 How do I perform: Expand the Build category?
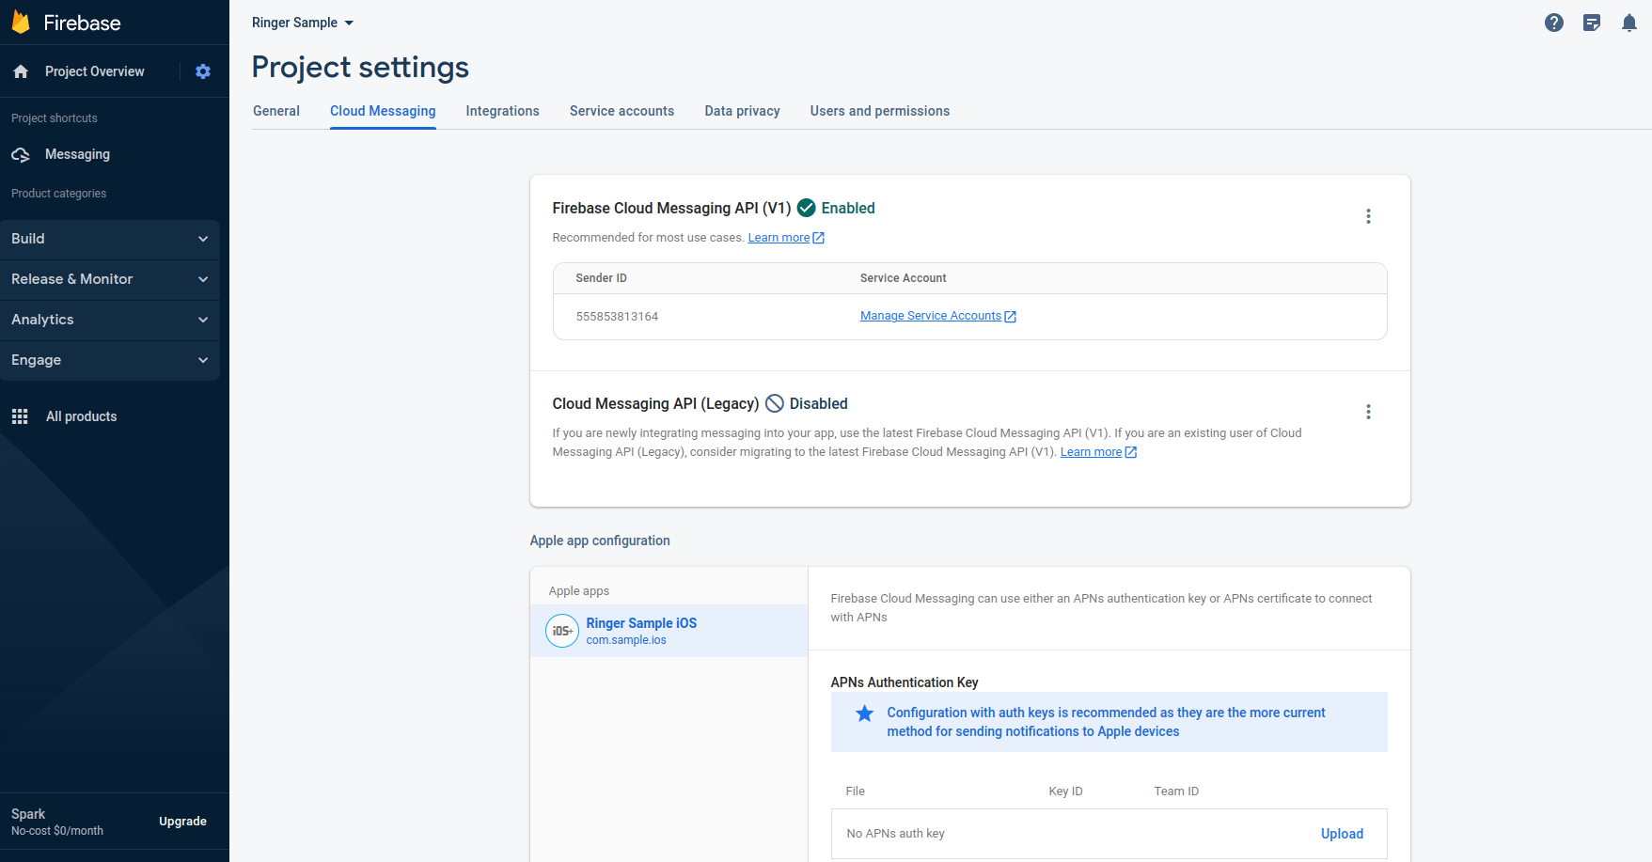tap(109, 239)
